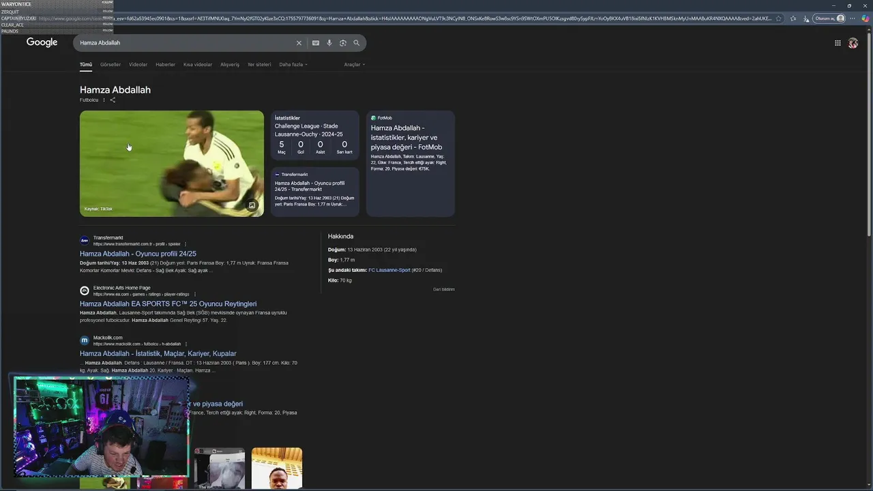The image size is (873, 491).
Task: Click the Hamza Abdallah knowledge panel title
Action: (115, 90)
